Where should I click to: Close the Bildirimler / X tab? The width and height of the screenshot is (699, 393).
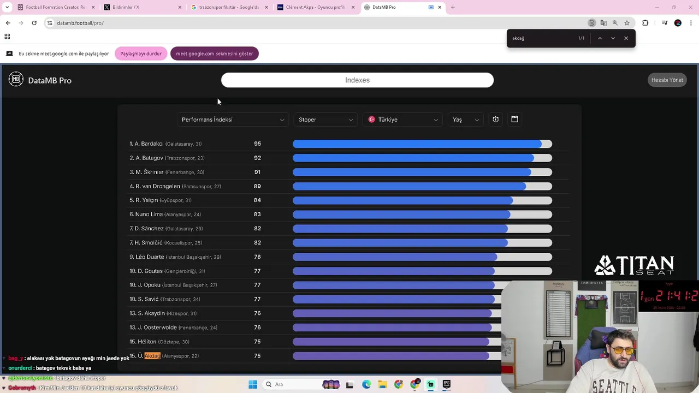180,7
